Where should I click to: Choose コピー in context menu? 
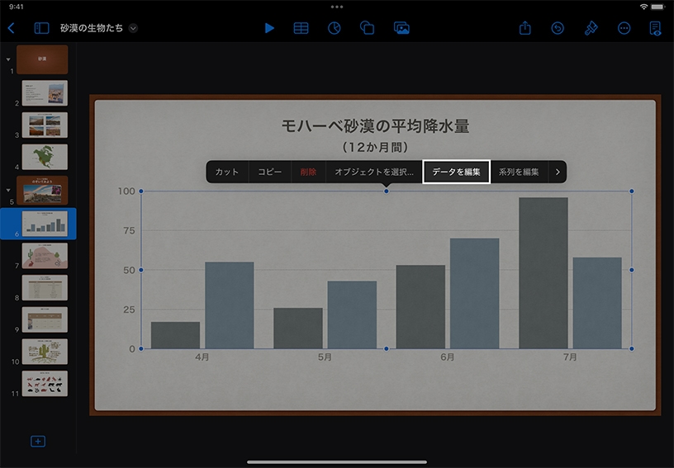[270, 172]
